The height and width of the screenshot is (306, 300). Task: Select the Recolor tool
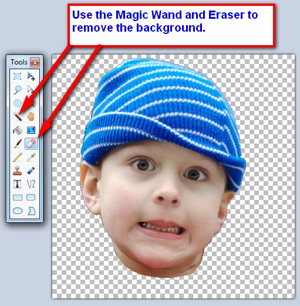(31, 171)
